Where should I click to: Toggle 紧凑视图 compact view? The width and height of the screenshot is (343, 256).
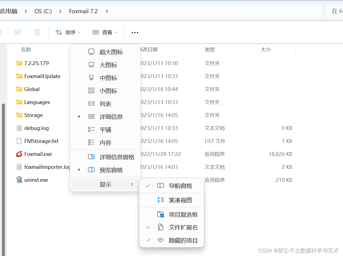172,200
